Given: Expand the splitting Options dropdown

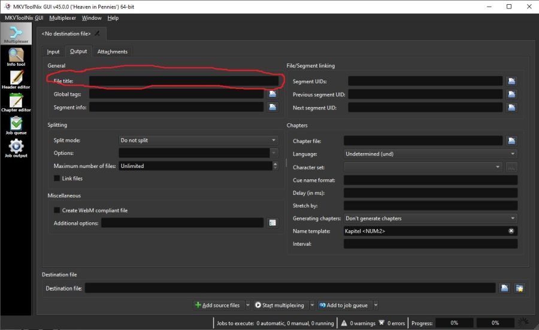Looking at the screenshot, I should (x=274, y=153).
